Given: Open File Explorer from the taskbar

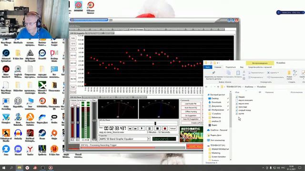Looking at the screenshot, I should tap(19, 168).
